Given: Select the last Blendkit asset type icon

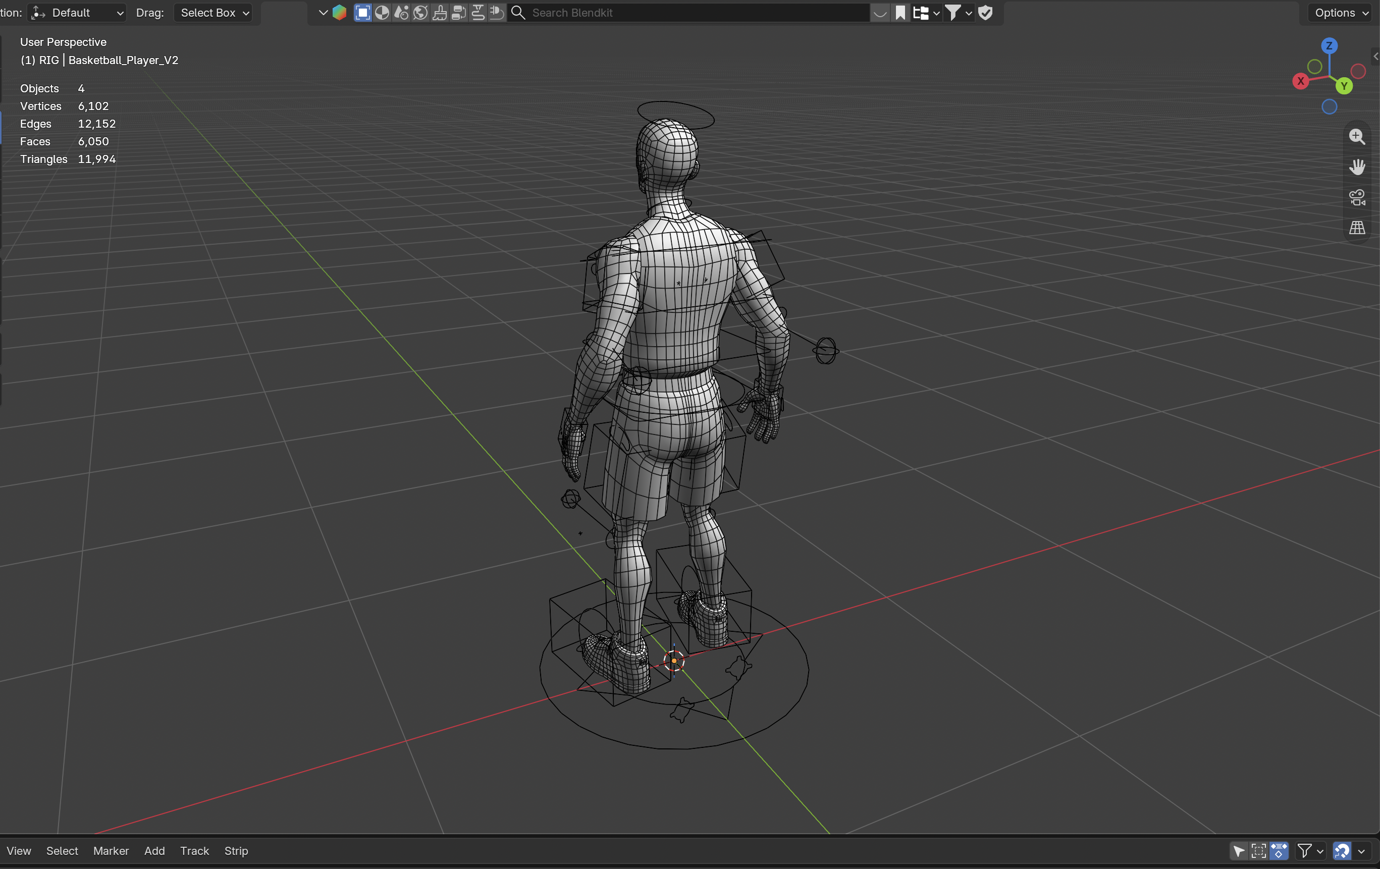Looking at the screenshot, I should pyautogui.click(x=497, y=13).
